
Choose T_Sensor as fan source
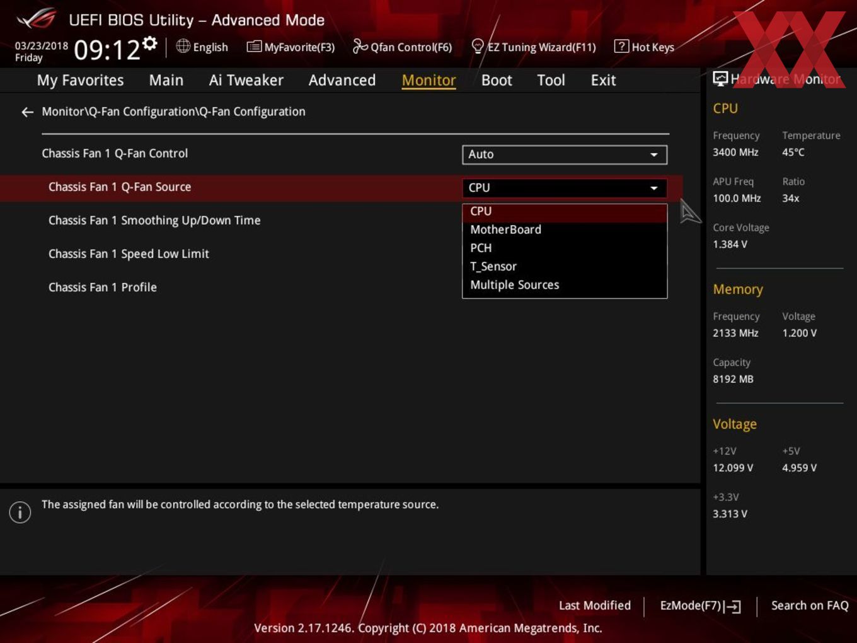(x=565, y=267)
